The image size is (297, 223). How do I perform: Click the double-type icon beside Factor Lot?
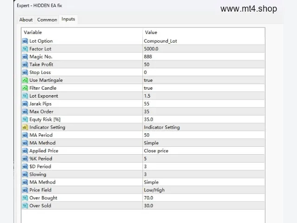pyautogui.click(x=25, y=49)
